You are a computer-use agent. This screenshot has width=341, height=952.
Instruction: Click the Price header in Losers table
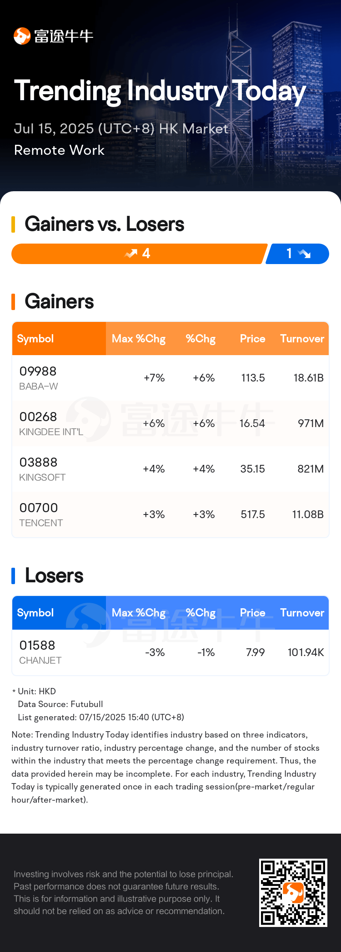click(252, 613)
